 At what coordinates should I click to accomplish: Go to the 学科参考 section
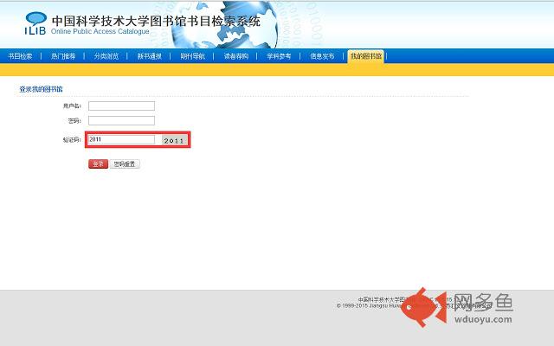pos(279,56)
